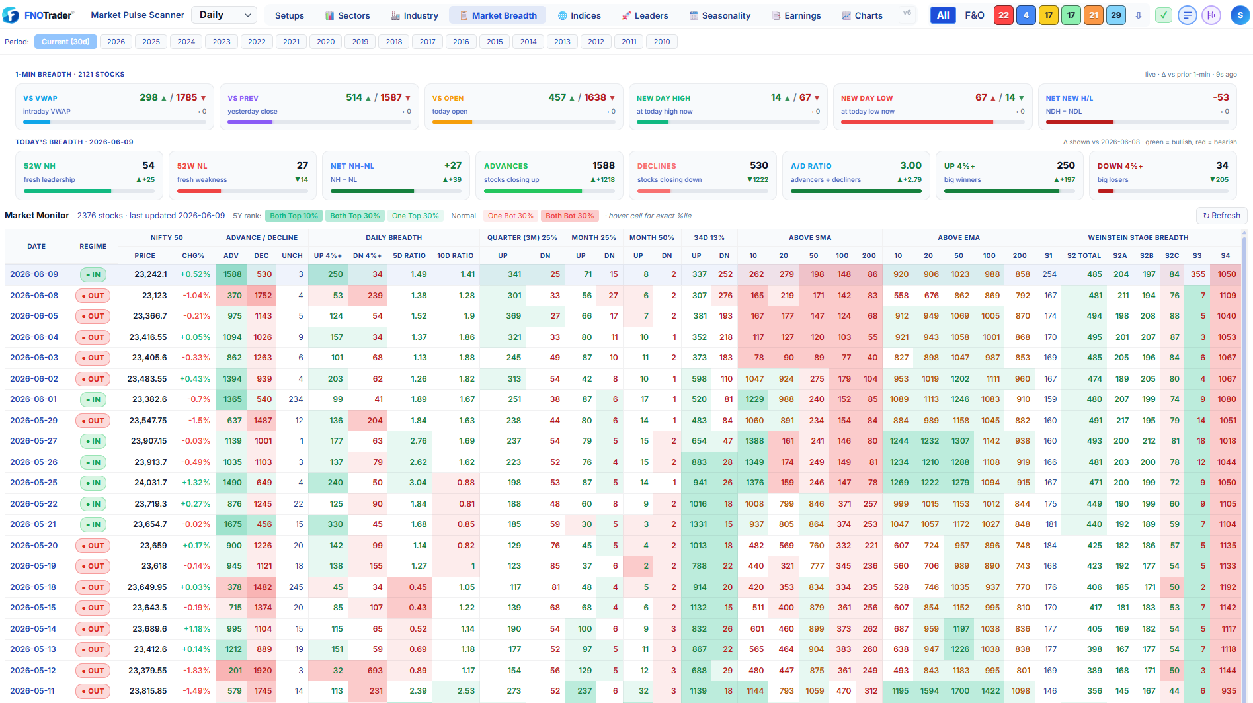The width and height of the screenshot is (1253, 703).
Task: Click the REGIME column header
Action: pyautogui.click(x=93, y=246)
